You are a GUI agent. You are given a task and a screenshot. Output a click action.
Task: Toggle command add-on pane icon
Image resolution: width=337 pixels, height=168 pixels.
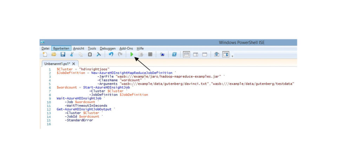tap(226, 55)
